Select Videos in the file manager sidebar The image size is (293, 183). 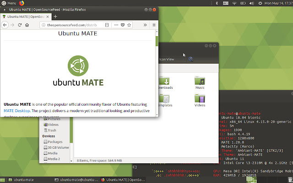(x=51, y=124)
